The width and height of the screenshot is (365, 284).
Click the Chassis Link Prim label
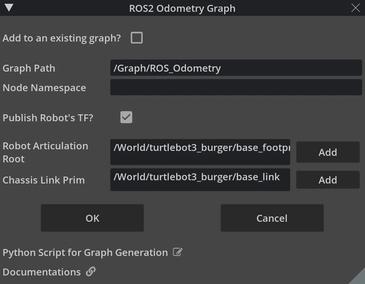click(x=44, y=180)
